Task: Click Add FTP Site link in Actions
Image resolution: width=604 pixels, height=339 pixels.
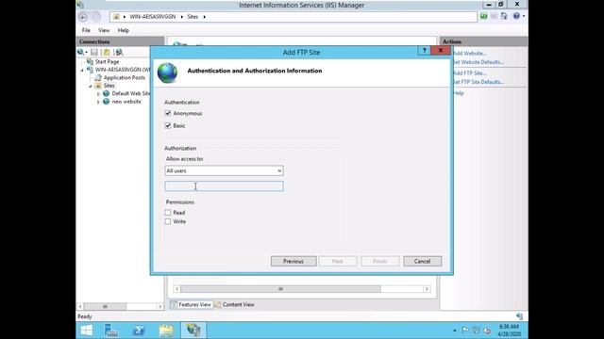Action: click(x=470, y=73)
